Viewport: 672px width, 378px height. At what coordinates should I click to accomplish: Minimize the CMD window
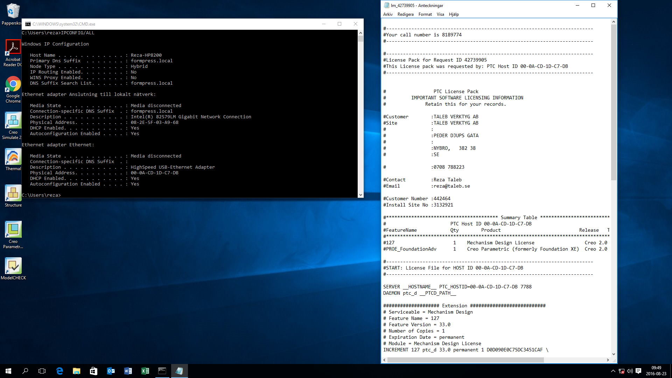tap(324, 24)
